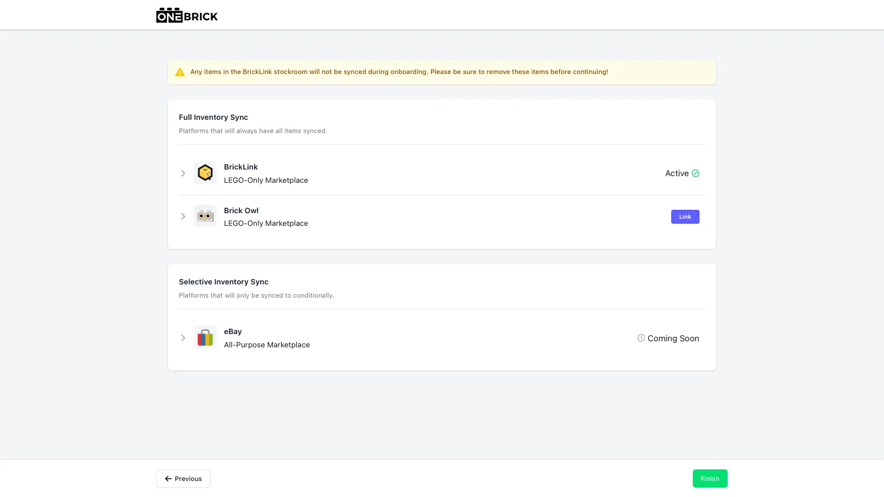Click the yellow warning triangle icon
The height and width of the screenshot is (497, 884).
pos(180,72)
